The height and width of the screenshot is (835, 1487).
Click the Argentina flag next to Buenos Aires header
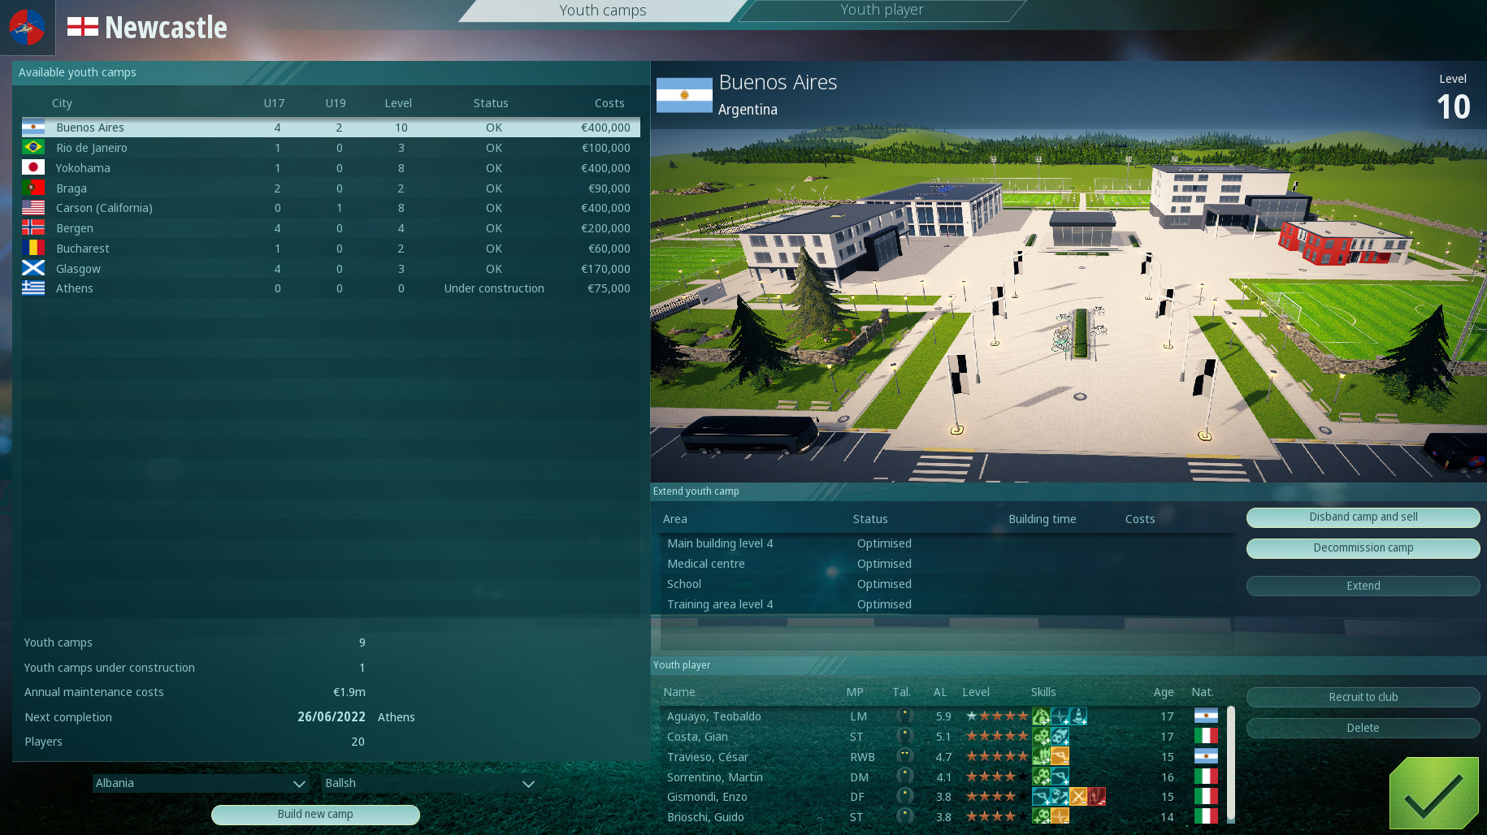683,94
